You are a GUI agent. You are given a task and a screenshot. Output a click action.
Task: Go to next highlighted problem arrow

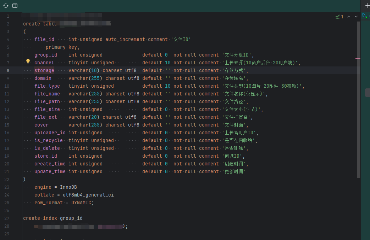click(x=356, y=17)
